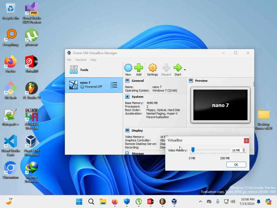This screenshot has height=208, width=277.
Task: Start the VM with green arrow
Action: (x=178, y=70)
